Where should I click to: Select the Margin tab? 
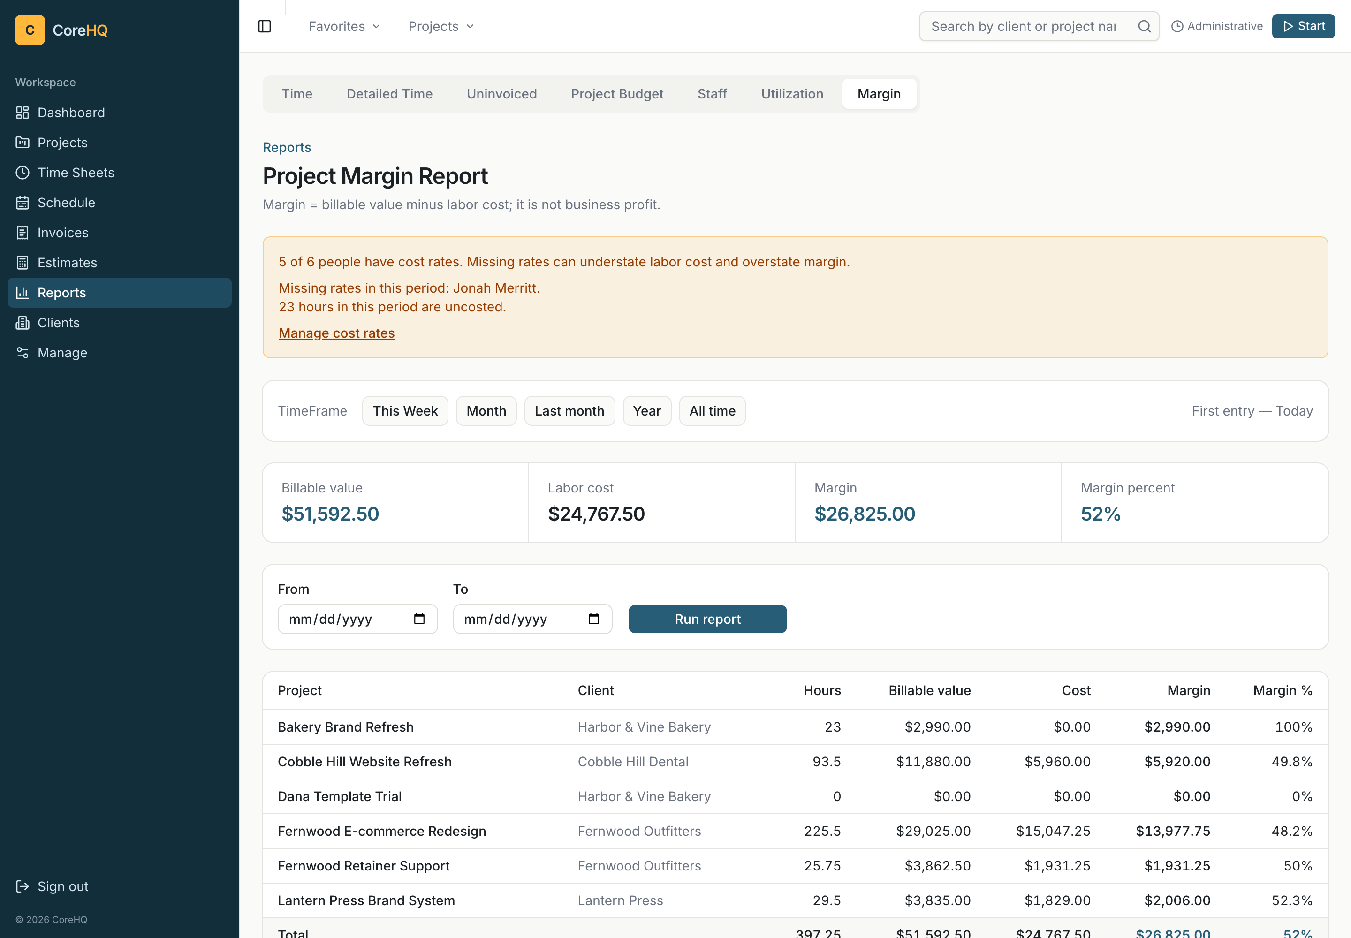coord(879,94)
